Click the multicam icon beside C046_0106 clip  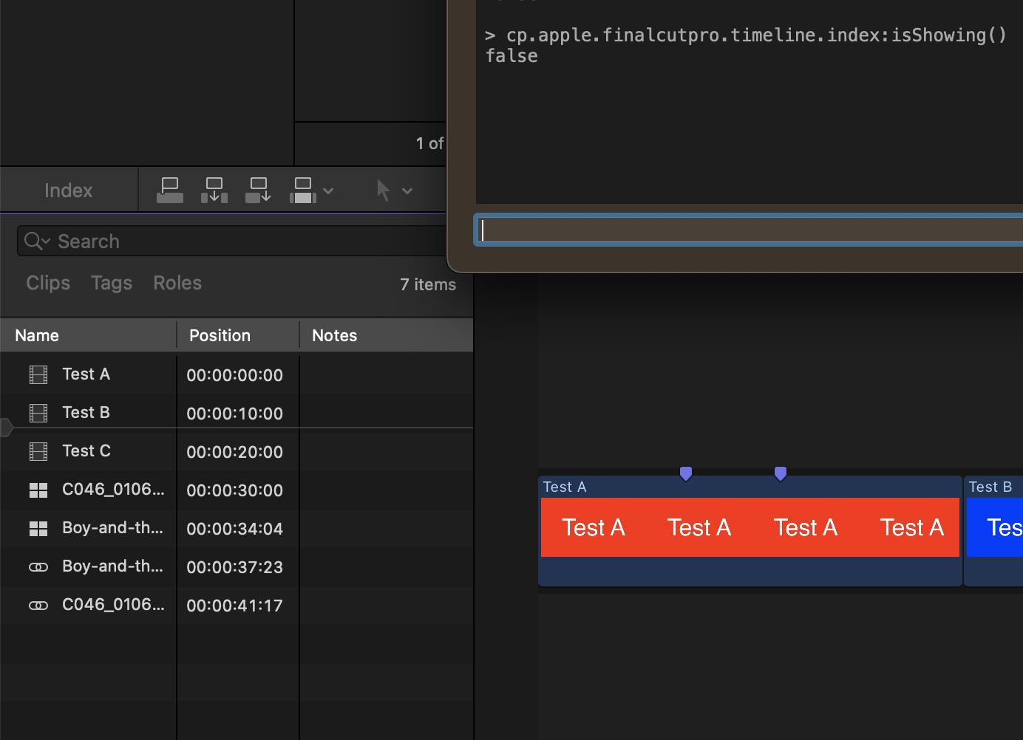(x=38, y=490)
